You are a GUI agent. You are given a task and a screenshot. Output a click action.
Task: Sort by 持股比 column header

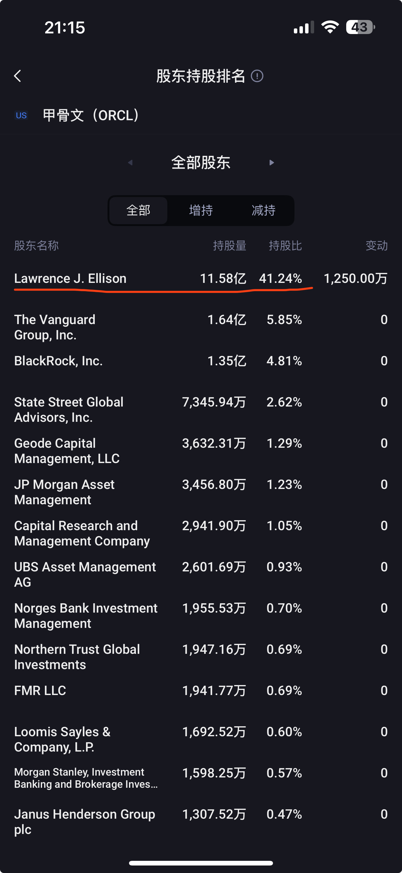click(285, 246)
